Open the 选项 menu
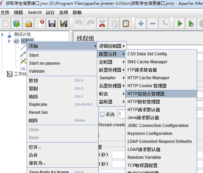This screenshot has height=173, width=203. [x=63, y=12]
